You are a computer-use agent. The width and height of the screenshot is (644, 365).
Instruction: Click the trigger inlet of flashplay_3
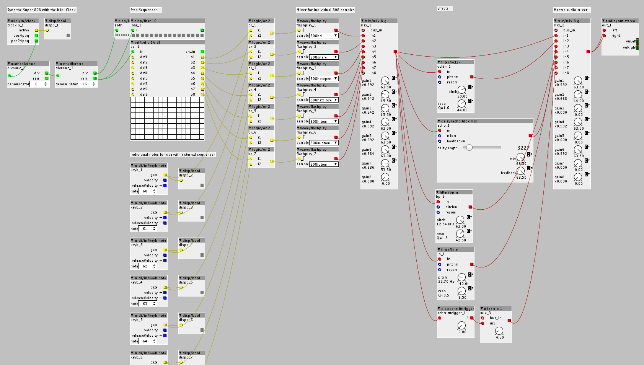point(299,73)
